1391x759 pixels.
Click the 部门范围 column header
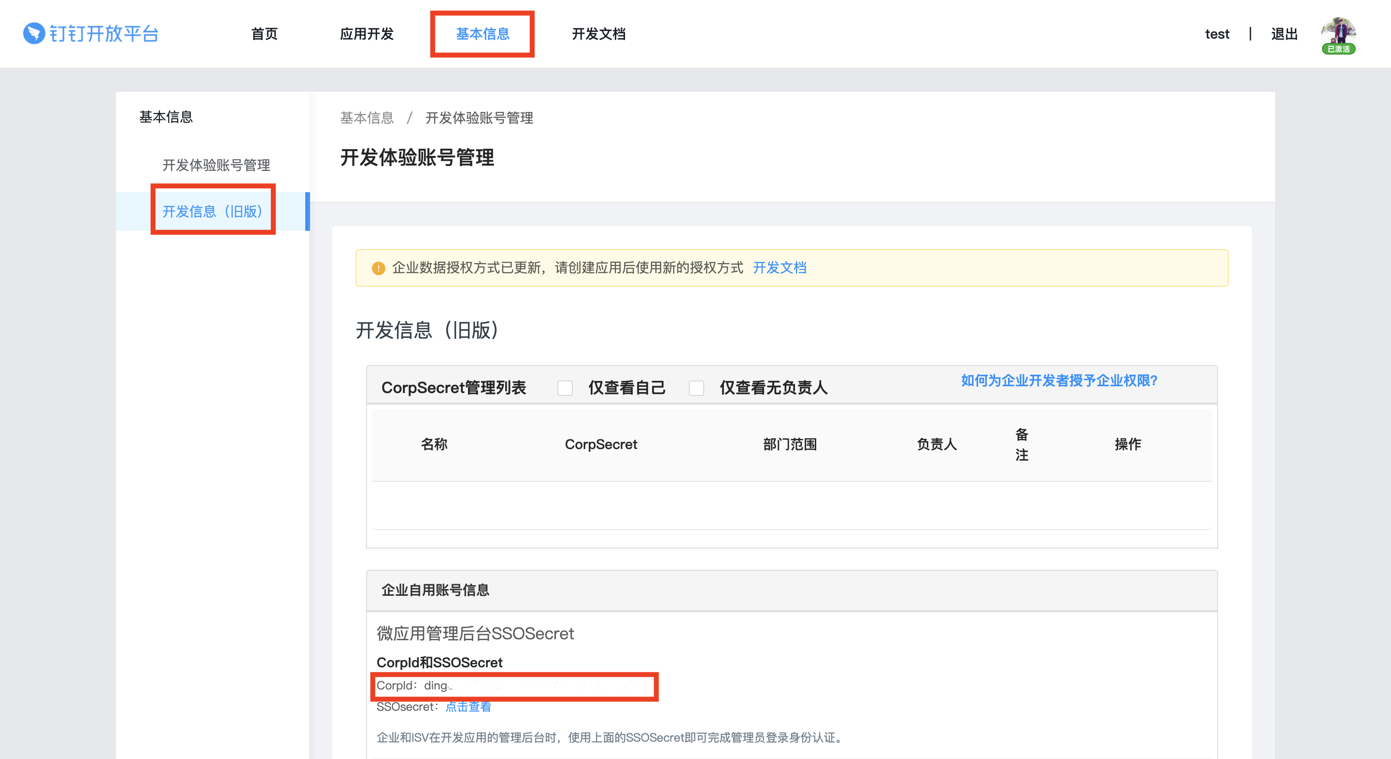(x=790, y=444)
